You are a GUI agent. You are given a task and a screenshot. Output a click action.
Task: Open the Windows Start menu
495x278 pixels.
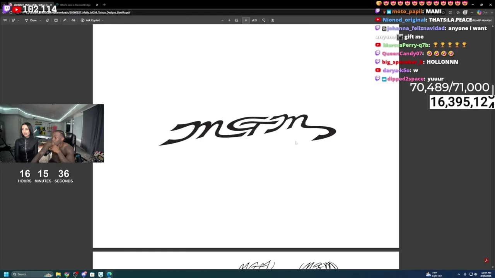point(6,274)
